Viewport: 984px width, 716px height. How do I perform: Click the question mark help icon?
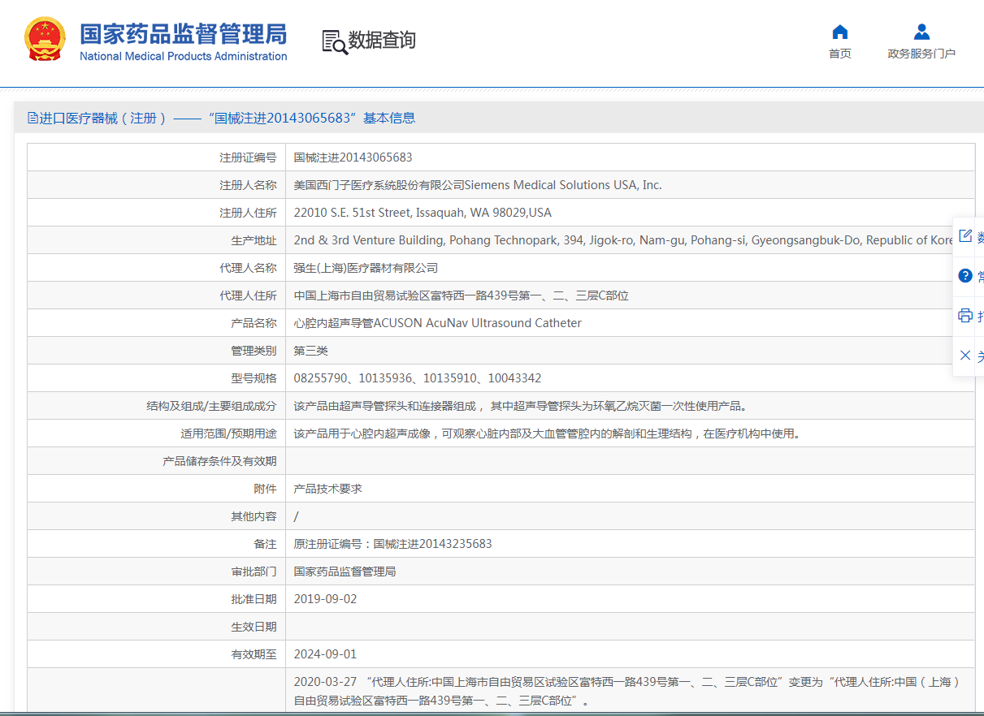click(x=965, y=276)
